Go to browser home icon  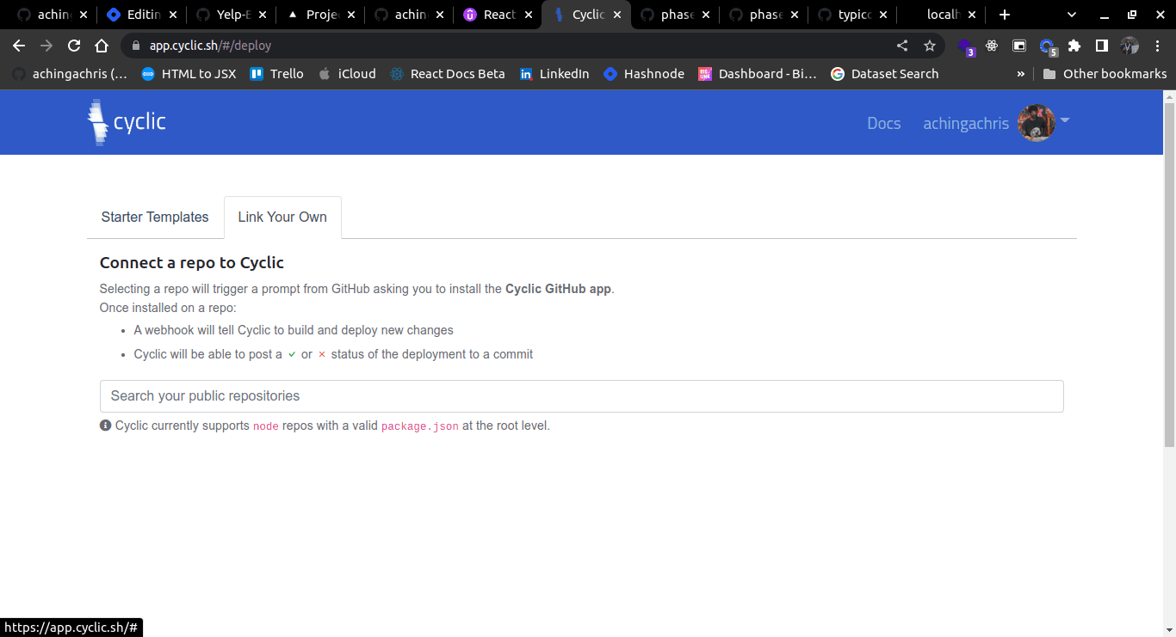tap(102, 46)
